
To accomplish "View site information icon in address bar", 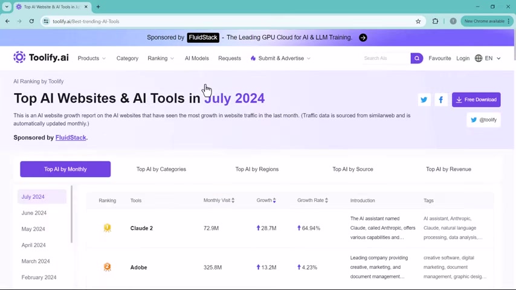I will tap(46, 21).
